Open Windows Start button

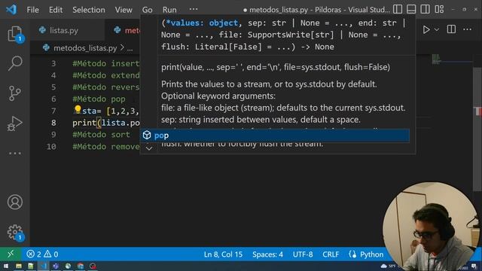[5, 266]
